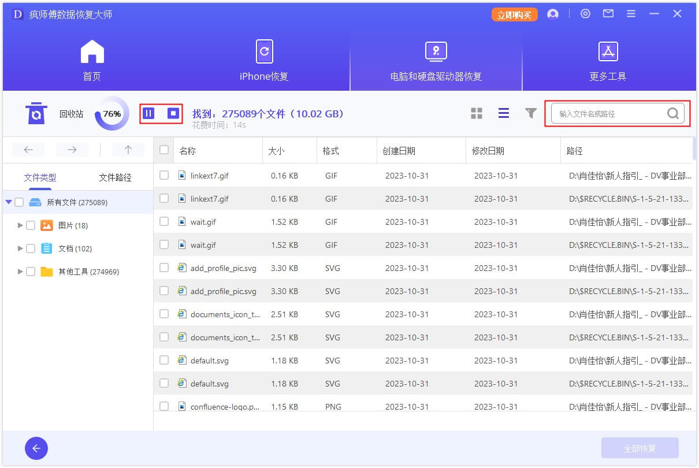This screenshot has height=468, width=699.
Task: Sort by the 修改日期 column header
Action: point(488,151)
